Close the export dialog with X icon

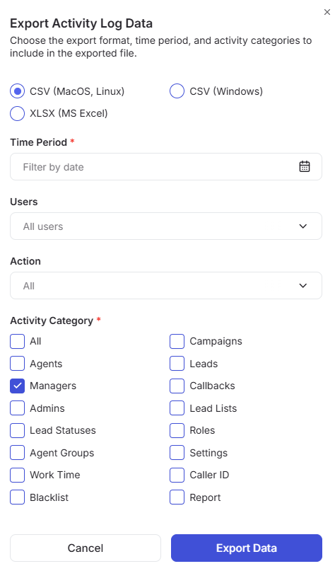tap(327, 12)
